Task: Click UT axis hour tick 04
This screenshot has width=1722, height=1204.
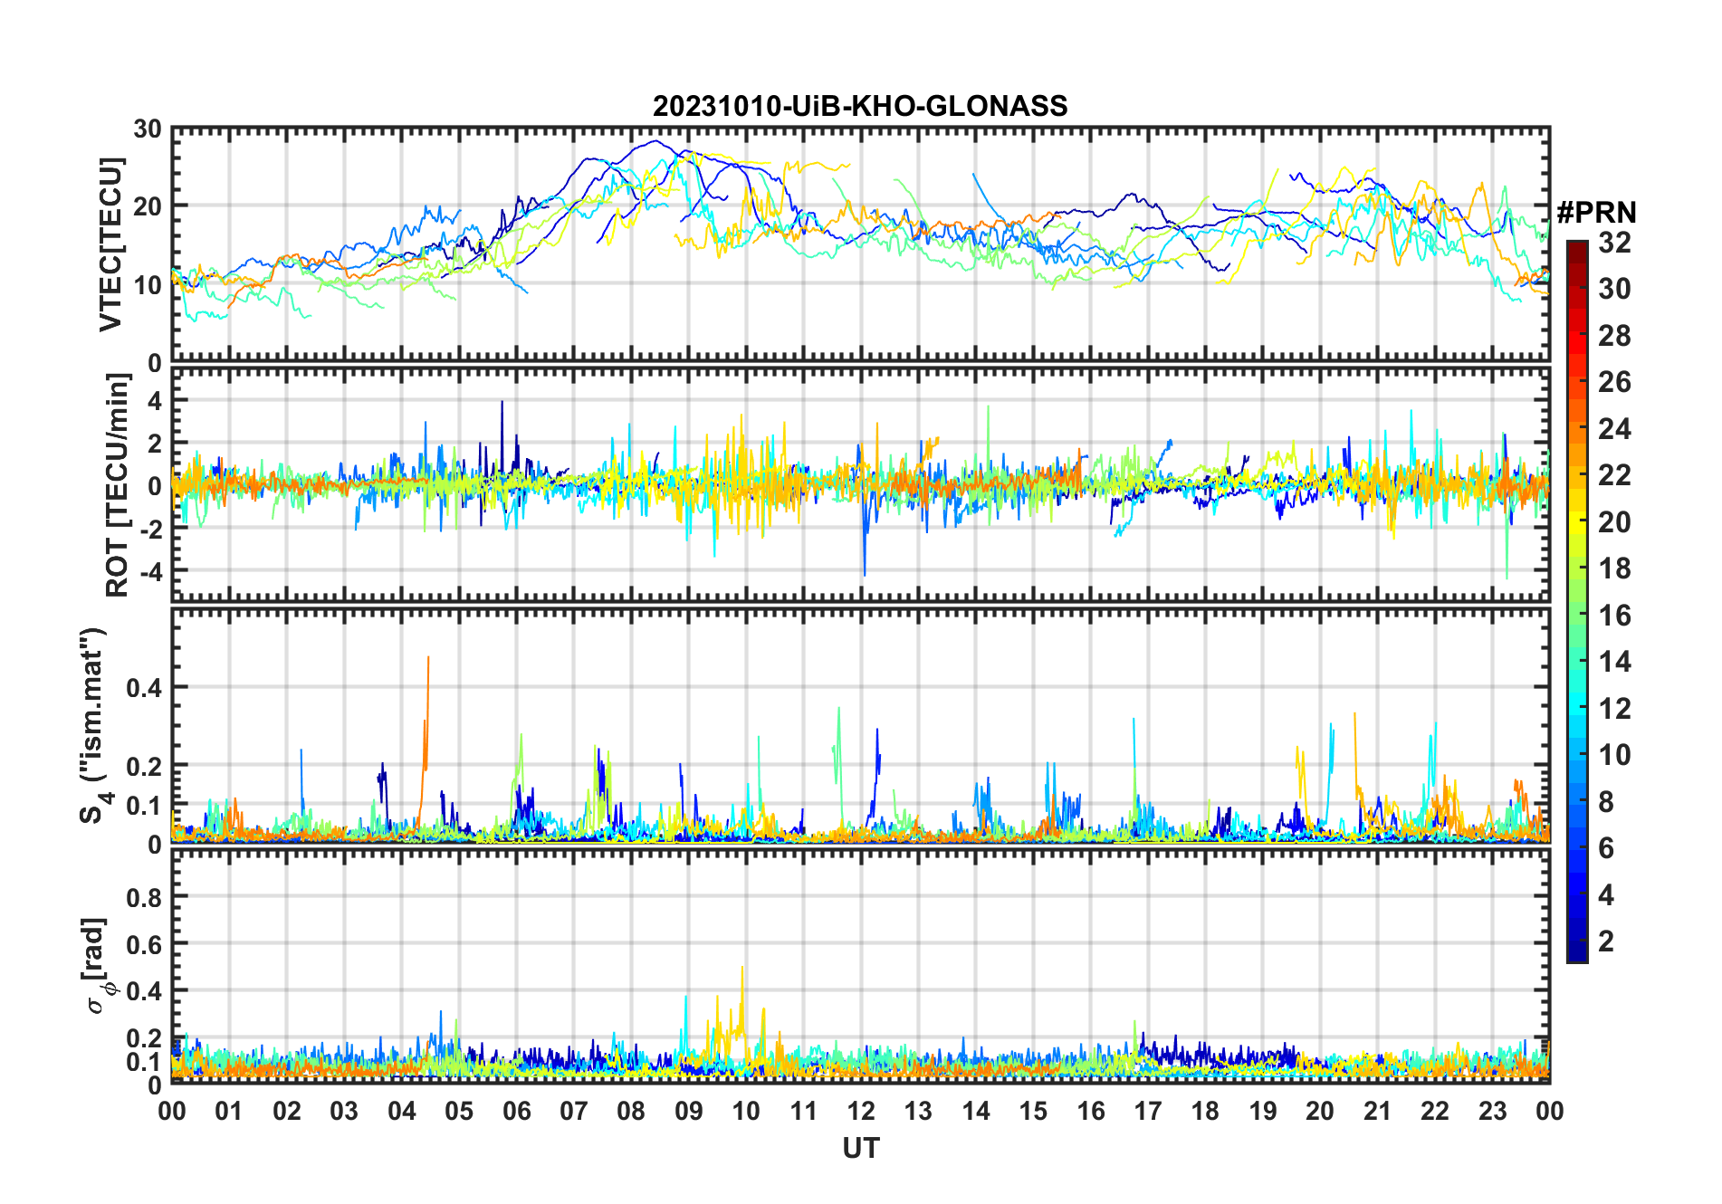Action: [x=402, y=1111]
